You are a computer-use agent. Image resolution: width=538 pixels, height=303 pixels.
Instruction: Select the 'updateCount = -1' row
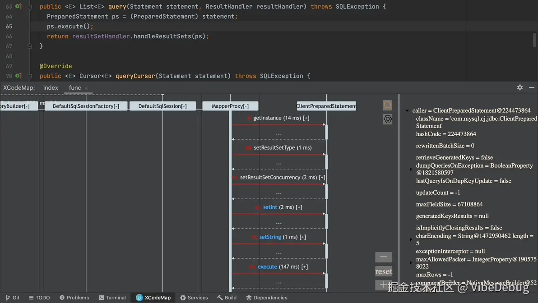(438, 193)
